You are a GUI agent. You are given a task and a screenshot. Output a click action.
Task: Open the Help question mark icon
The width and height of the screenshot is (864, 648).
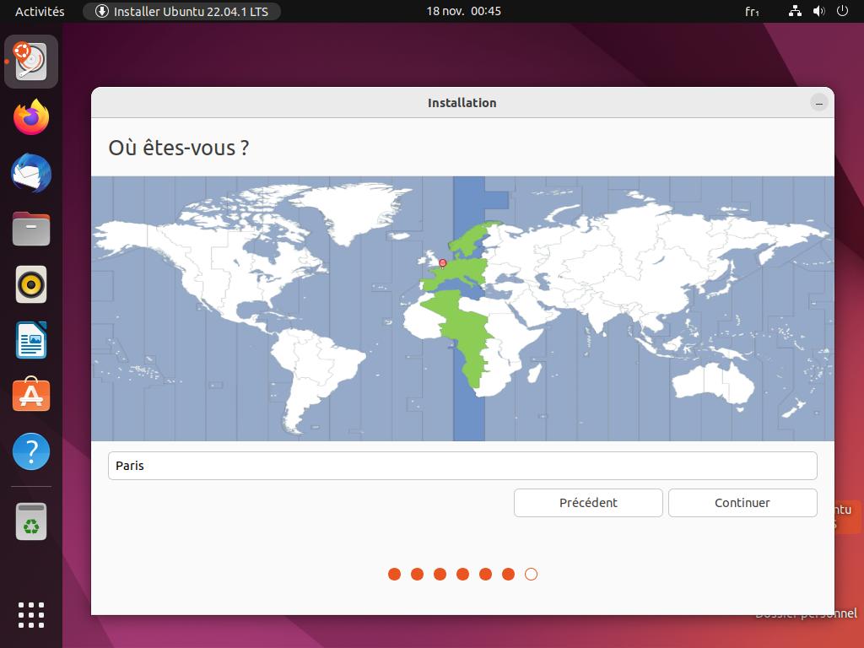click(x=31, y=452)
